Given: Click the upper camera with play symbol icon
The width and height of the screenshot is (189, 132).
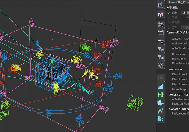Looking at the screenshot, I should pyautogui.click(x=161, y=49).
